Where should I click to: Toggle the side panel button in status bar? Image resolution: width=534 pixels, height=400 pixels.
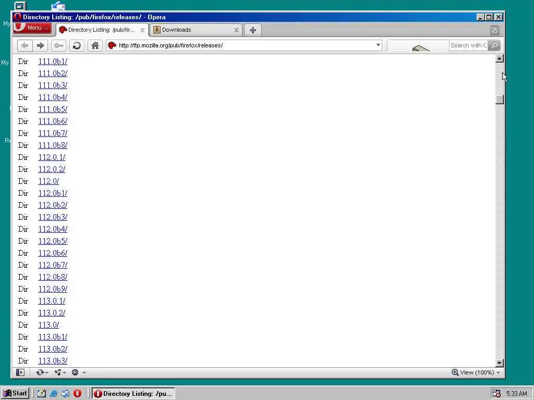[x=20, y=372]
